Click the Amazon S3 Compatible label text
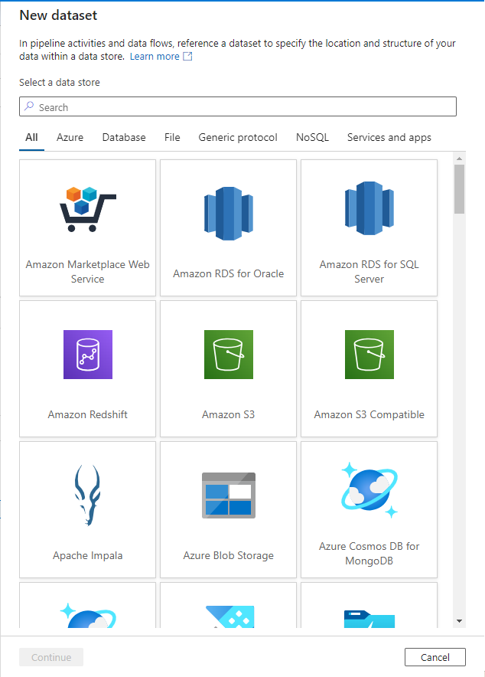 tap(369, 414)
